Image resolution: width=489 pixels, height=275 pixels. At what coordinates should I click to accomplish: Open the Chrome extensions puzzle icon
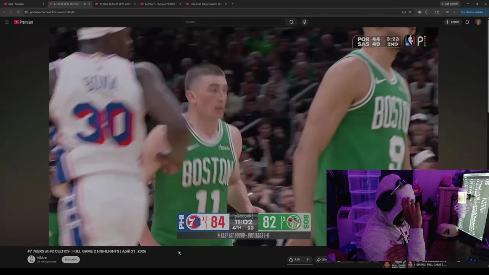(427, 12)
